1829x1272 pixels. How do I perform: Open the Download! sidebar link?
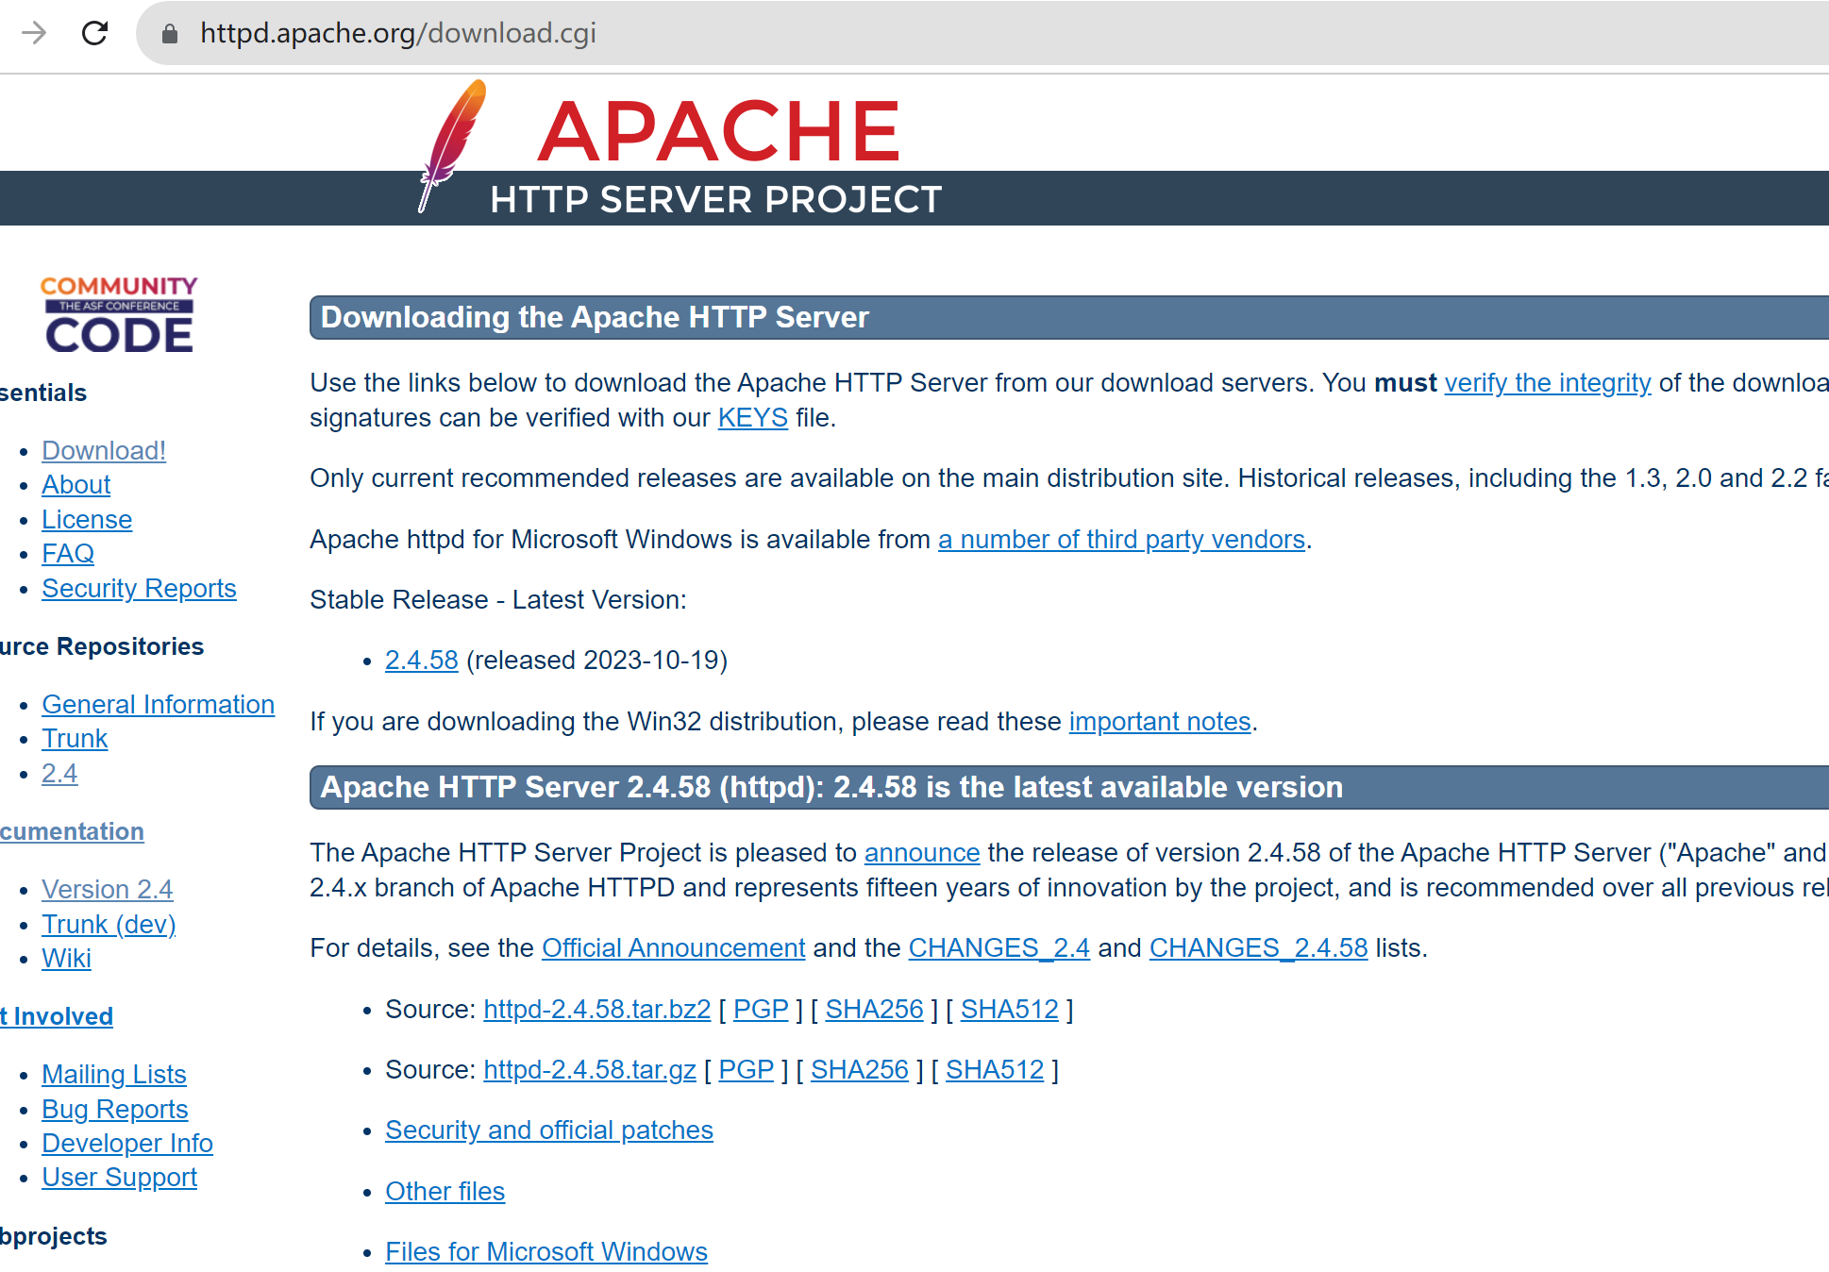point(104,451)
